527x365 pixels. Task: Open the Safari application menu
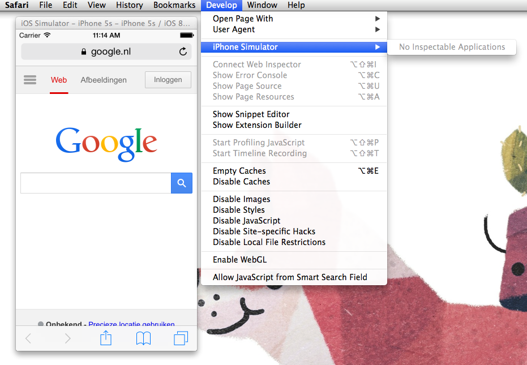[x=17, y=5]
